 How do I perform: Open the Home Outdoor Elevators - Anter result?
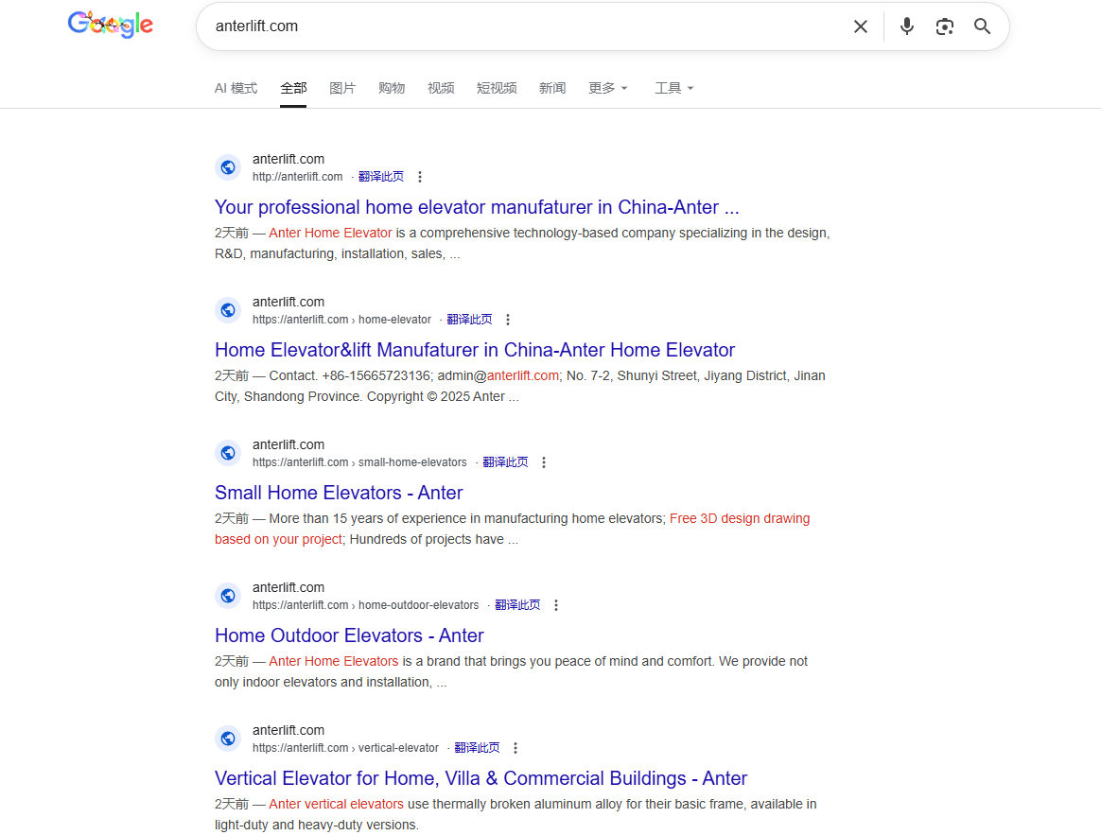[x=349, y=635]
